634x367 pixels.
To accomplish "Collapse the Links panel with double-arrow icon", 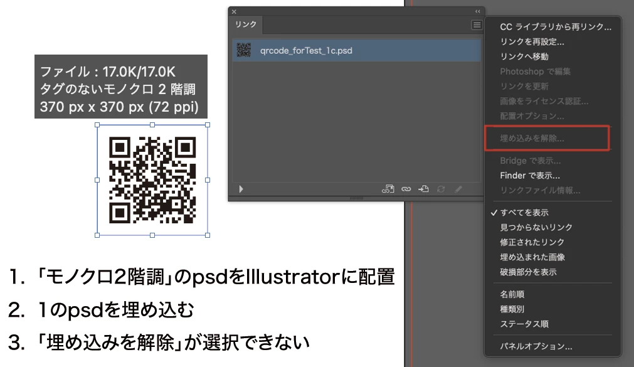I will (477, 11).
